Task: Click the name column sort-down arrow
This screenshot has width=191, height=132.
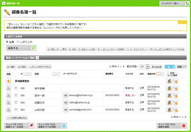Action: (x=54, y=74)
